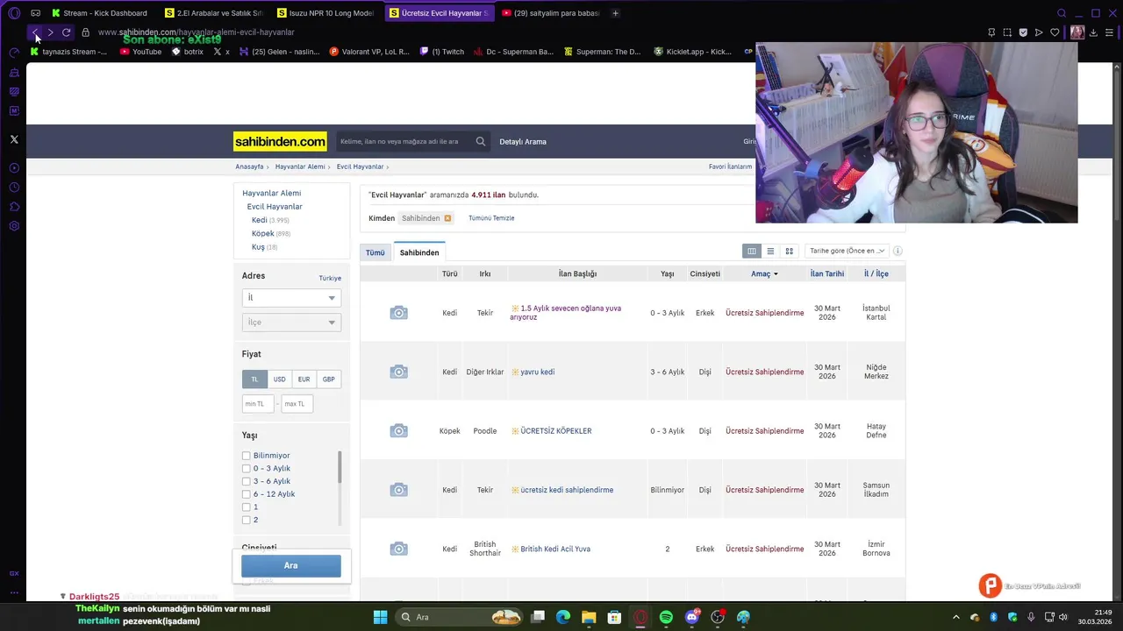Image resolution: width=1123 pixels, height=631 pixels.
Task: Click Tümünü Temizle link
Action: tap(491, 218)
